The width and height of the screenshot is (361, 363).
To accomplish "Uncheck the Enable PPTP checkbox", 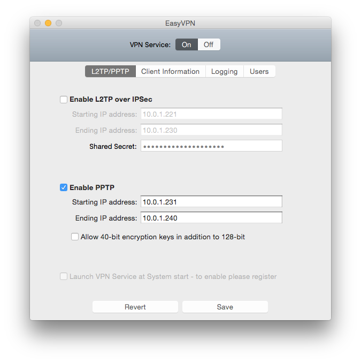I will pos(64,187).
